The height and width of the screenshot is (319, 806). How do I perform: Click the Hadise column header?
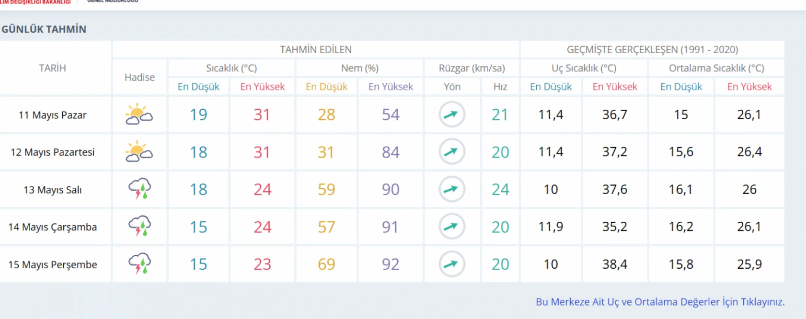(139, 77)
